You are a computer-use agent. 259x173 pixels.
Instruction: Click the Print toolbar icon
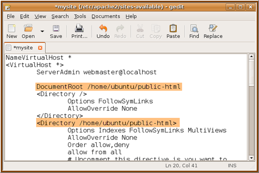tap(79, 29)
